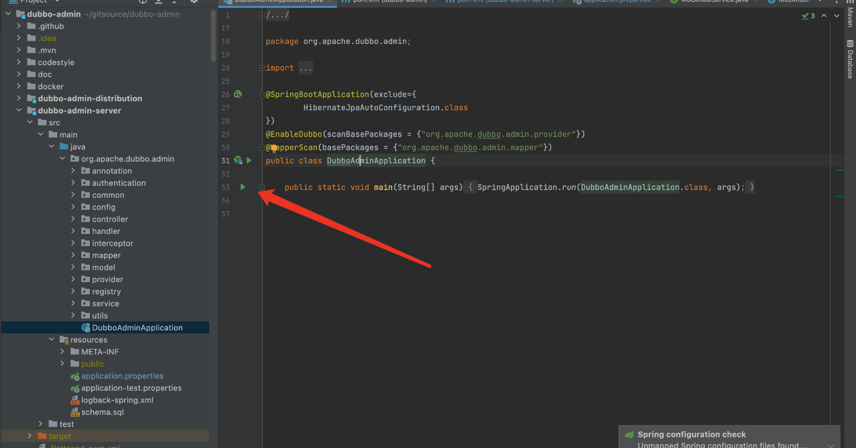
Task: Jump to previous highlighted problem using up arrow
Action: (824, 16)
